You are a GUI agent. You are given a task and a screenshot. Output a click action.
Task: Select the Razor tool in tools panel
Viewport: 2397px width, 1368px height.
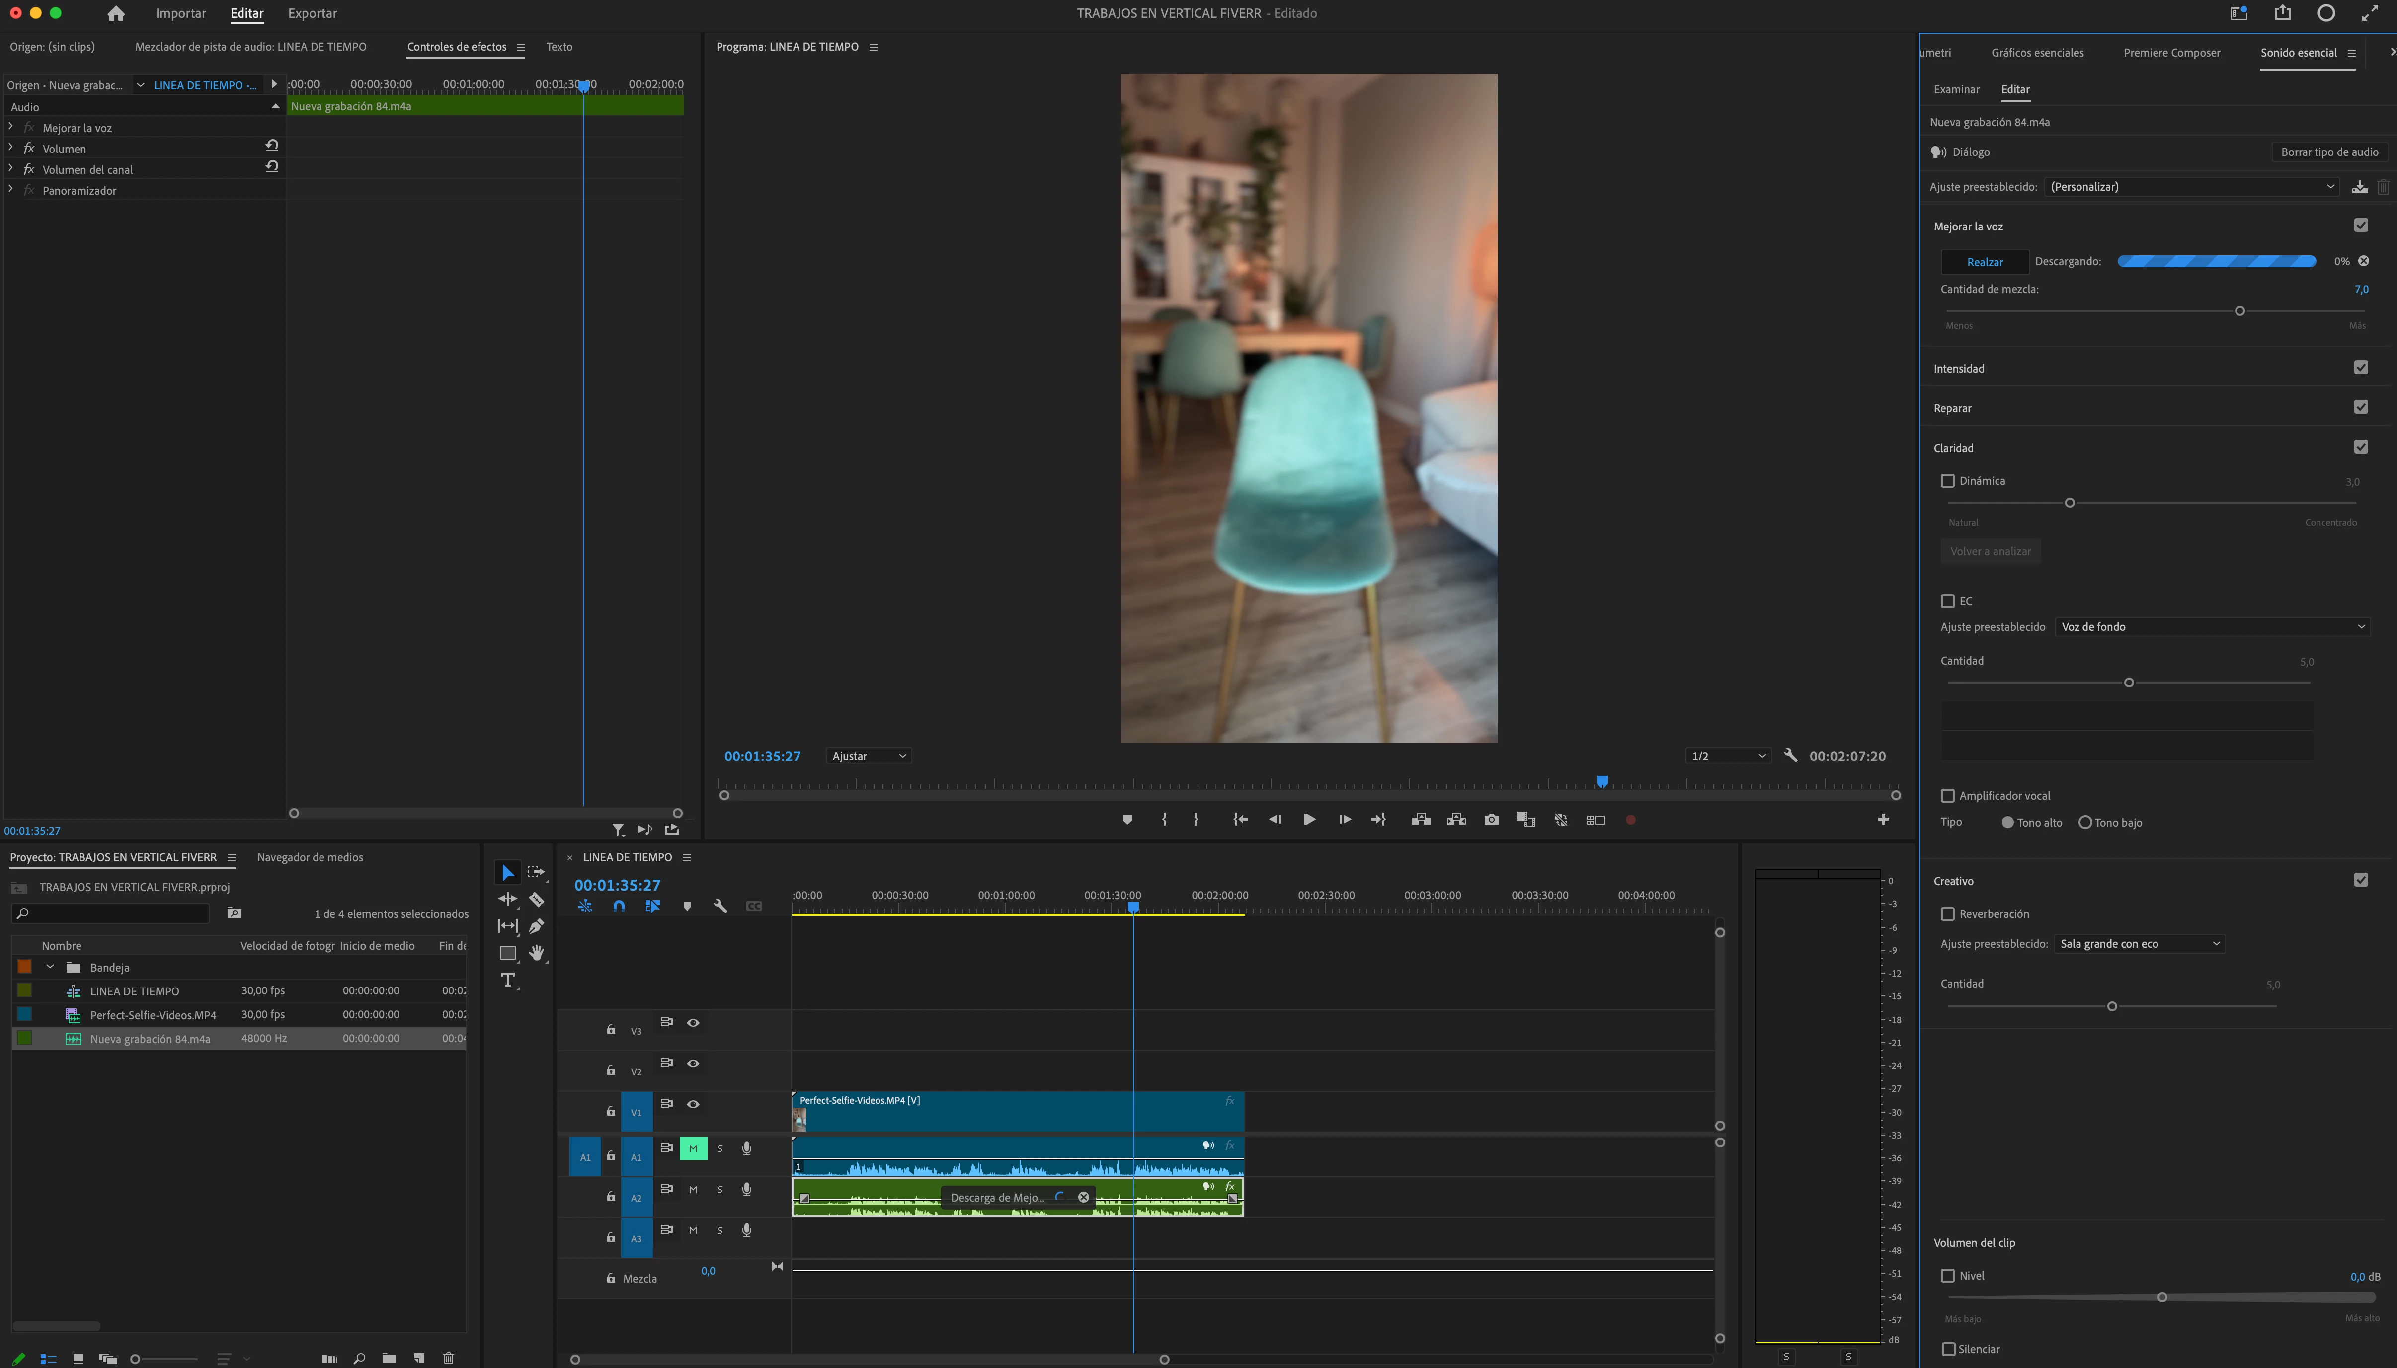click(537, 899)
